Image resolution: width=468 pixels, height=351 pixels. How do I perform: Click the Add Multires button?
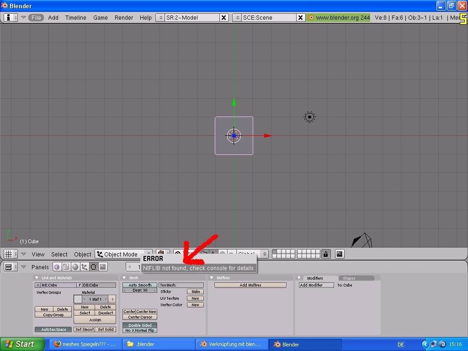click(250, 285)
